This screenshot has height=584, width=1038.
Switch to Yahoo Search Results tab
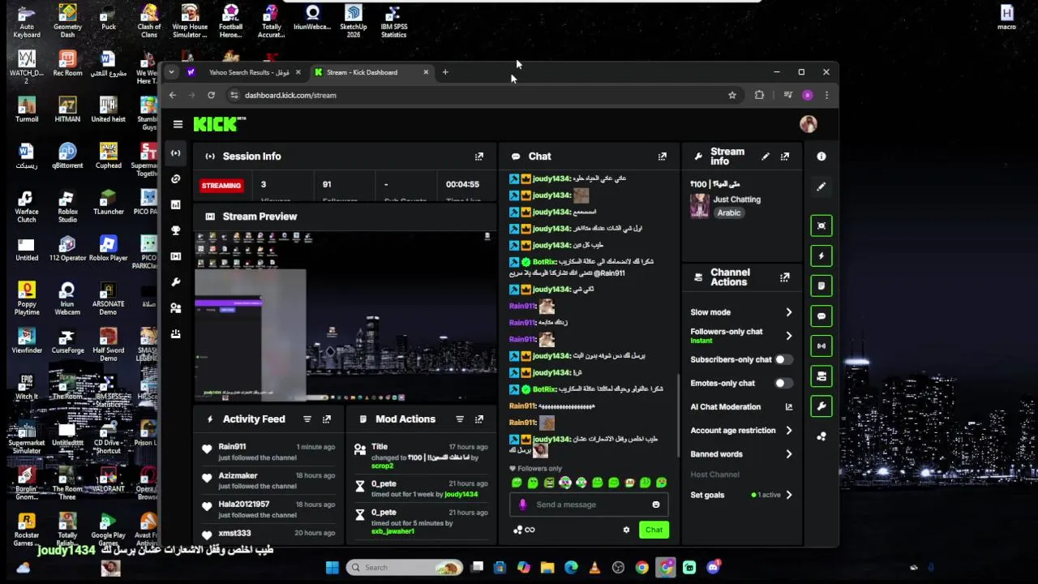pos(243,72)
